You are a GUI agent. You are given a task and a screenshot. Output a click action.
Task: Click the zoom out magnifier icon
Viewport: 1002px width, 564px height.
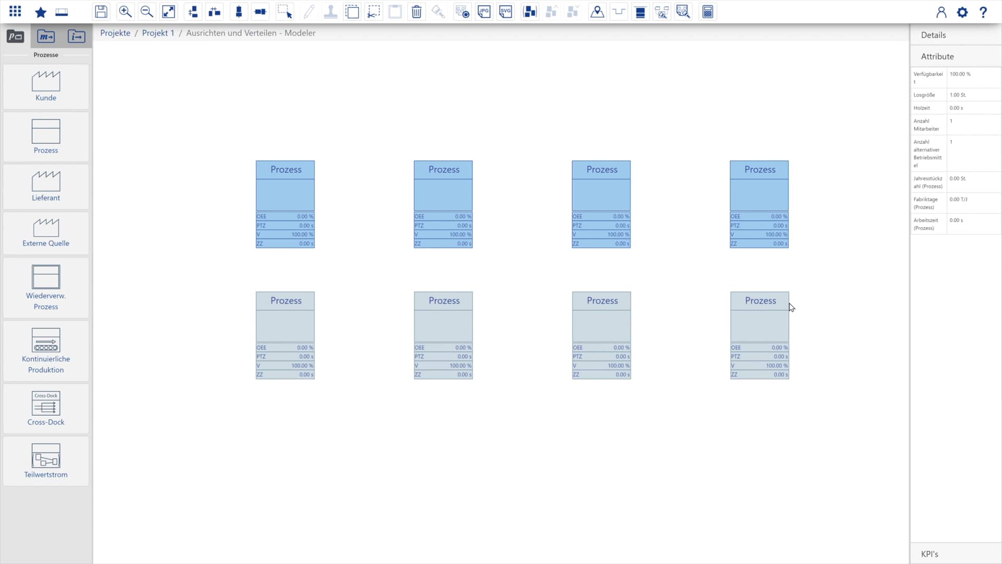[147, 11]
